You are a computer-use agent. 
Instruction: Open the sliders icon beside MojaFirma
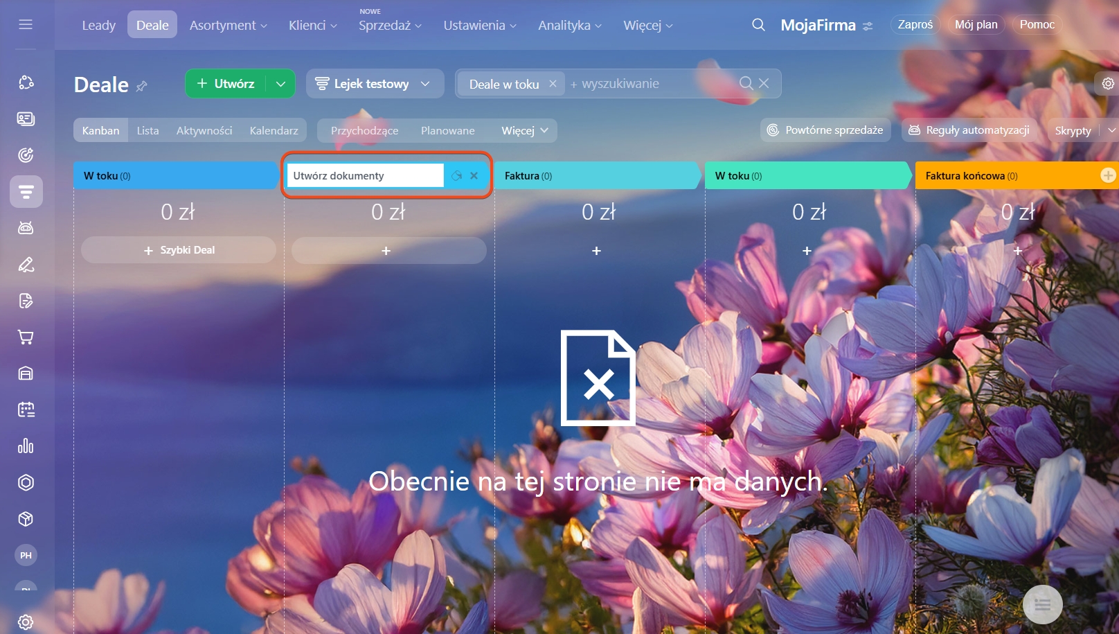[868, 26]
